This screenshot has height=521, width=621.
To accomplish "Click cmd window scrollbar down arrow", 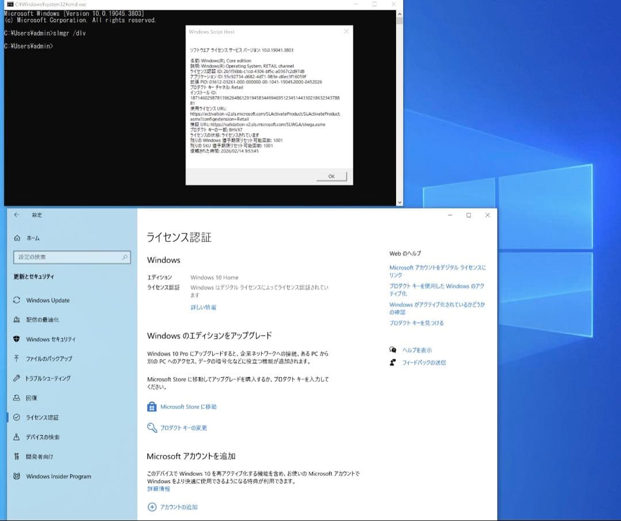I will point(400,202).
